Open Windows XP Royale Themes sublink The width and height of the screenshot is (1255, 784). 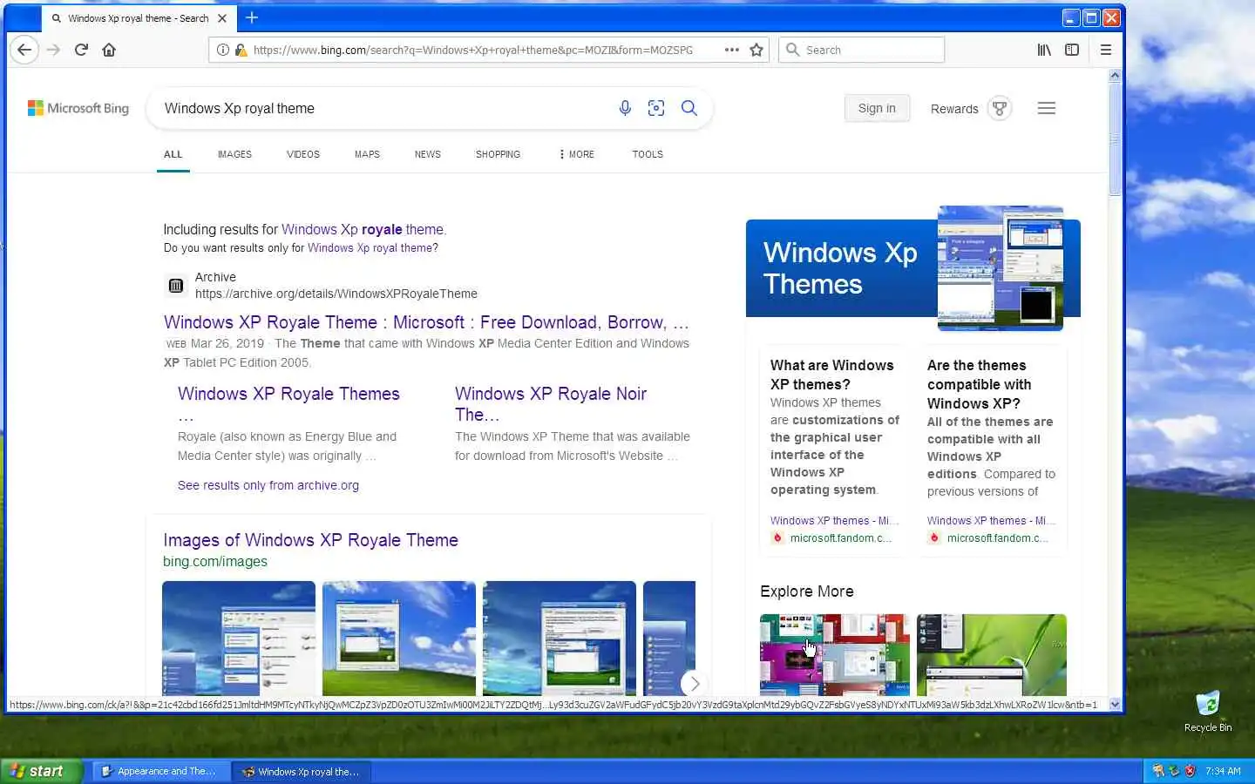pyautogui.click(x=288, y=394)
